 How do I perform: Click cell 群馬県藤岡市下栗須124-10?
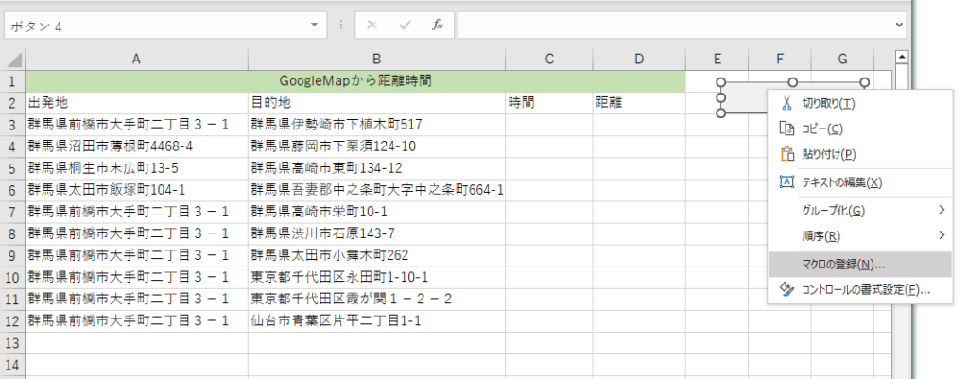coord(376,146)
